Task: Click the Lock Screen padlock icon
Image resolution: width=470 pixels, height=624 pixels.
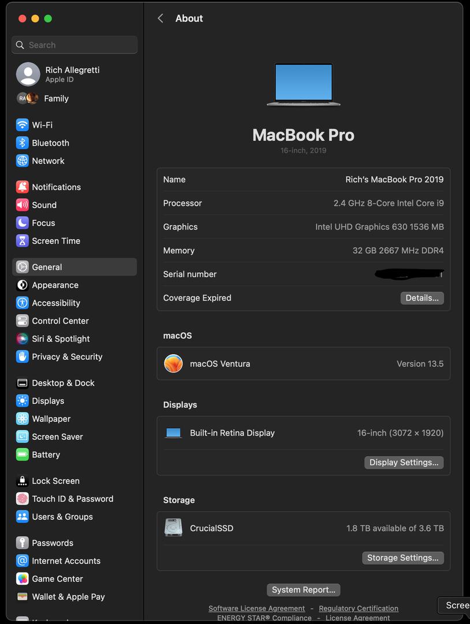Action: 23,481
